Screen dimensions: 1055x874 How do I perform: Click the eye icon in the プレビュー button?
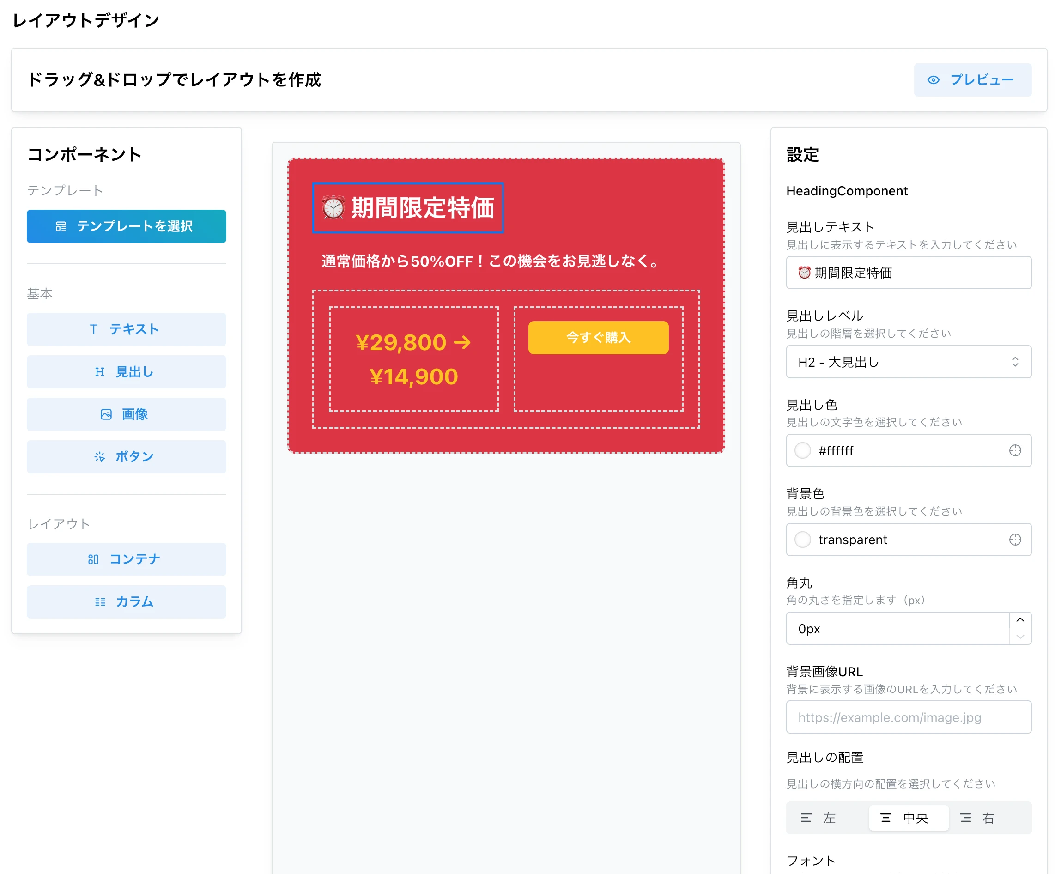pyautogui.click(x=934, y=79)
